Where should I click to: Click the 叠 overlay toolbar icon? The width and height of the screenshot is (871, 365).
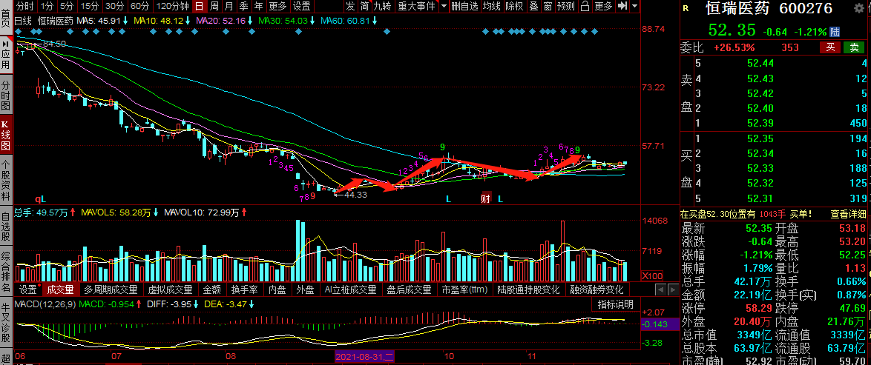tap(533, 6)
